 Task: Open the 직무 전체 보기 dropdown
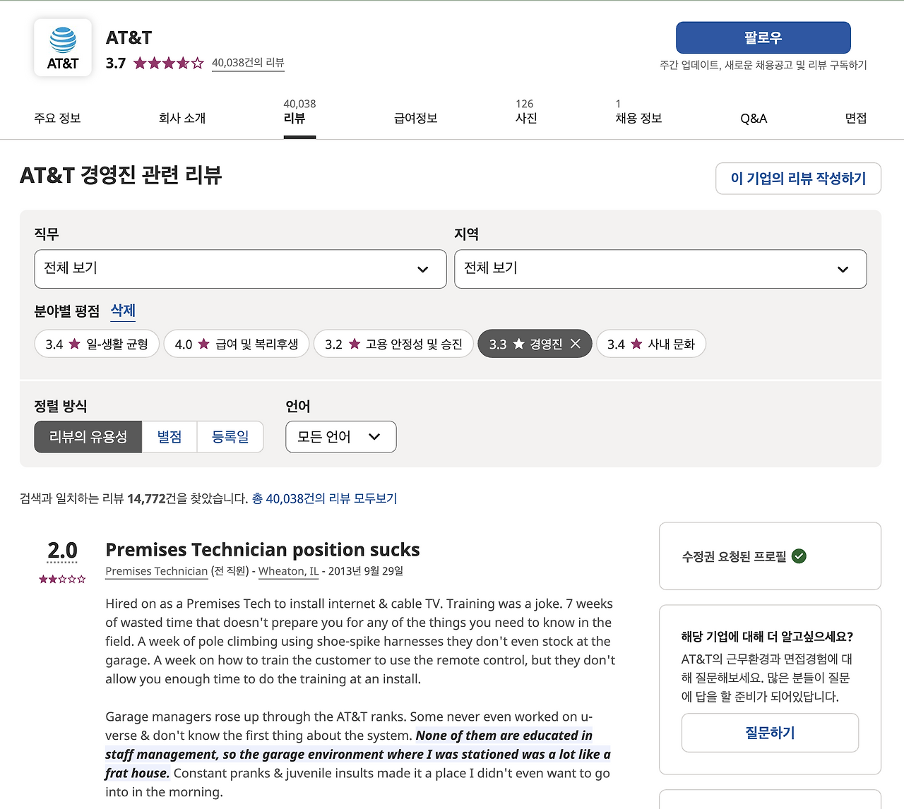240,269
